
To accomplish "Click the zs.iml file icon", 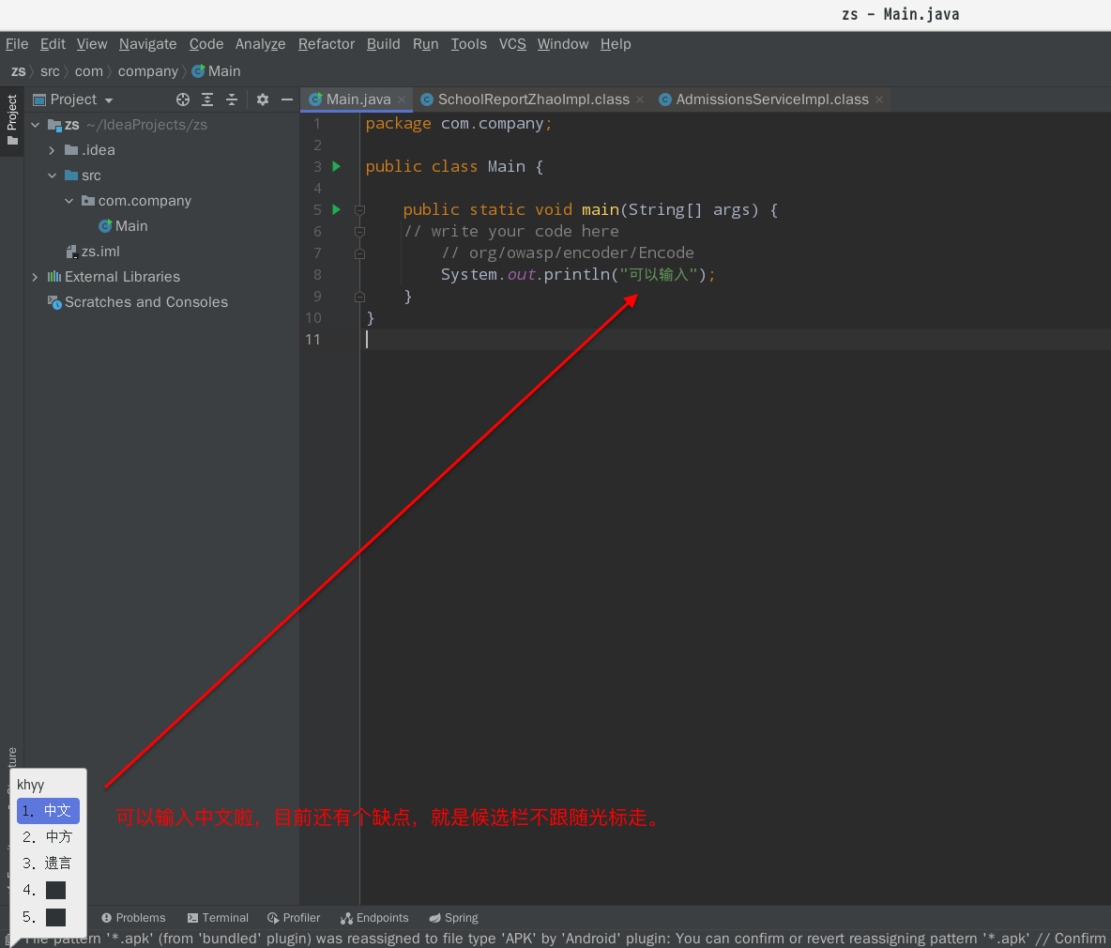I will point(71,252).
